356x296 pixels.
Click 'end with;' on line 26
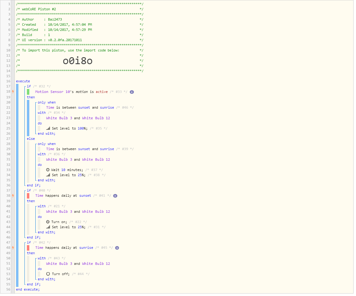click(47, 134)
